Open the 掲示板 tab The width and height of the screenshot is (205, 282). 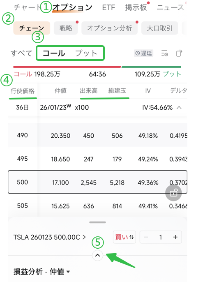tap(136, 8)
